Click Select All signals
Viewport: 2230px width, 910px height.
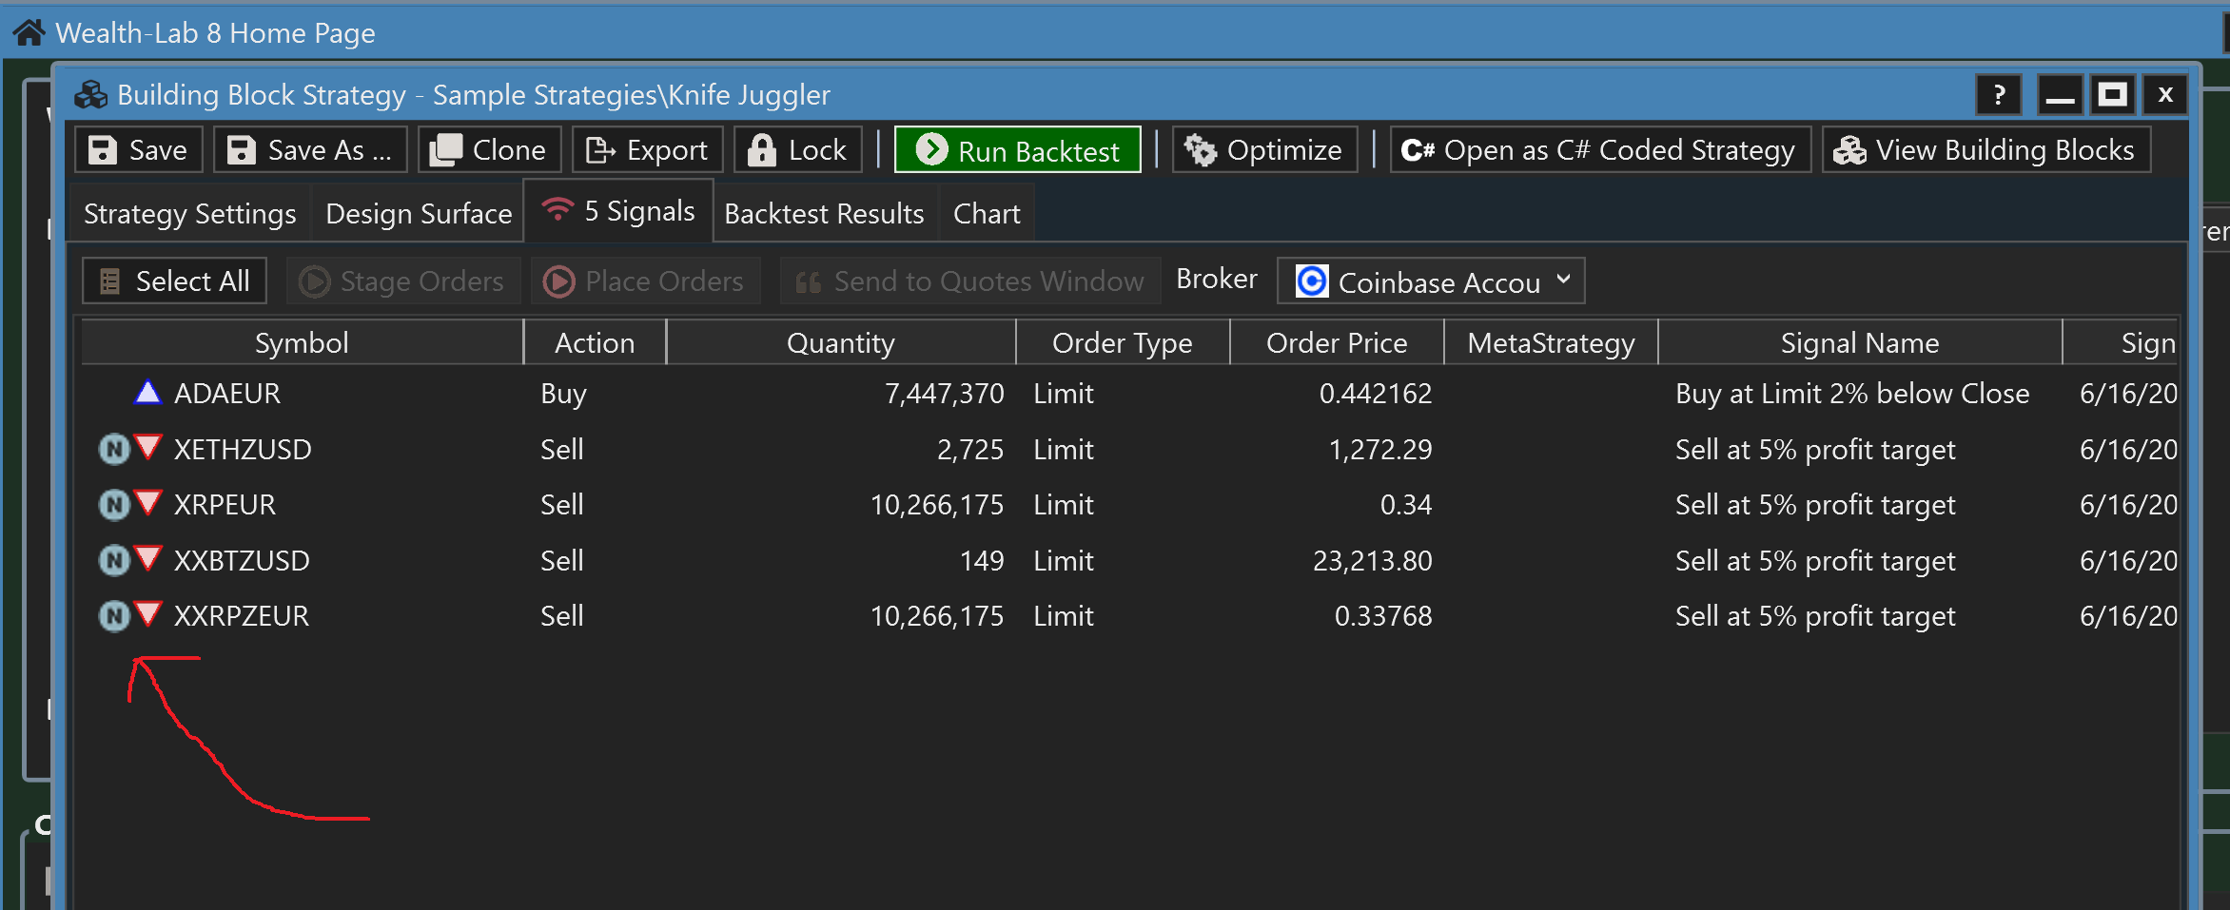[175, 281]
